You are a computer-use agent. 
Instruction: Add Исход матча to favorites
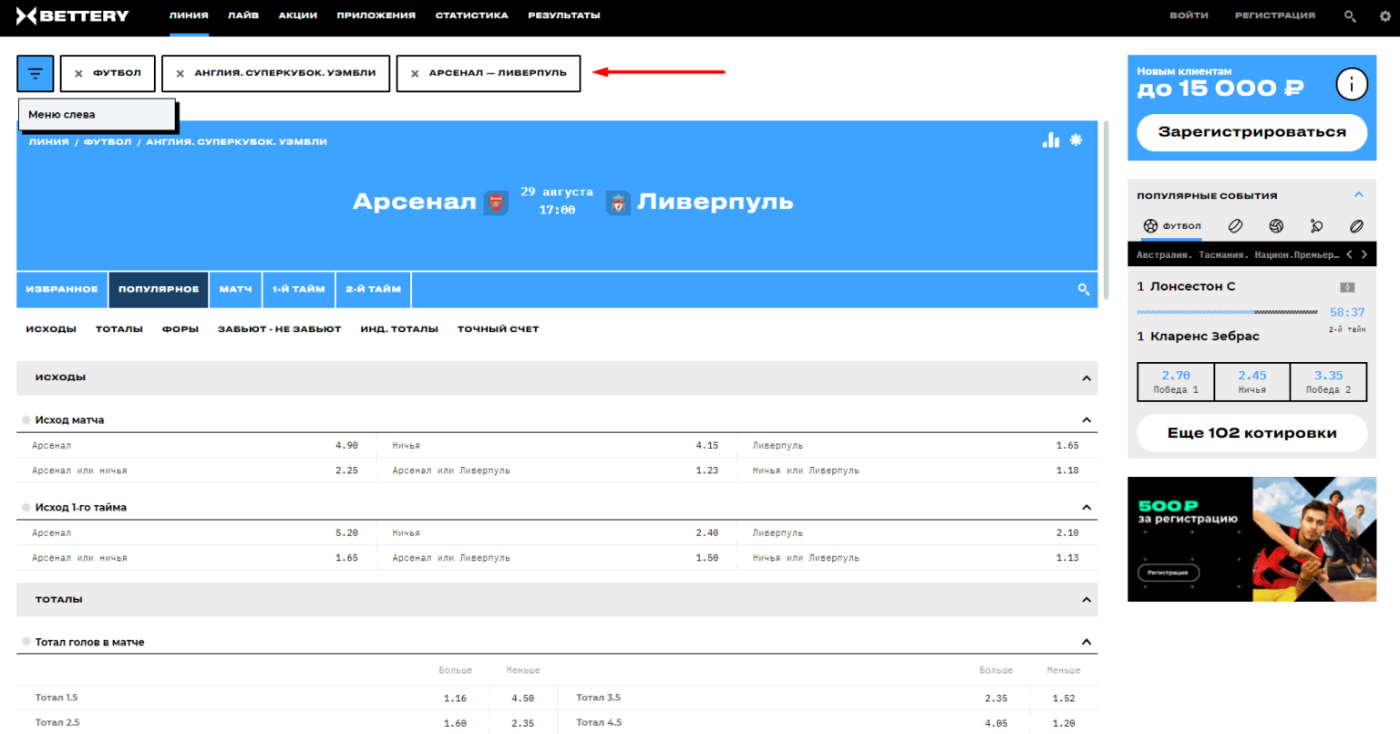point(26,420)
